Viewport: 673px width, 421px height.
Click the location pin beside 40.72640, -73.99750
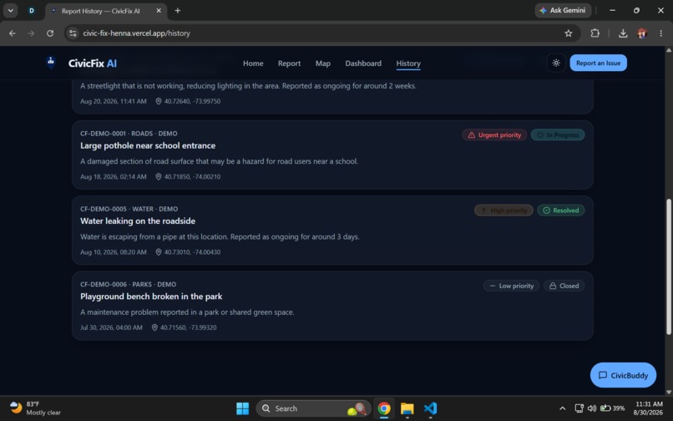click(x=158, y=101)
